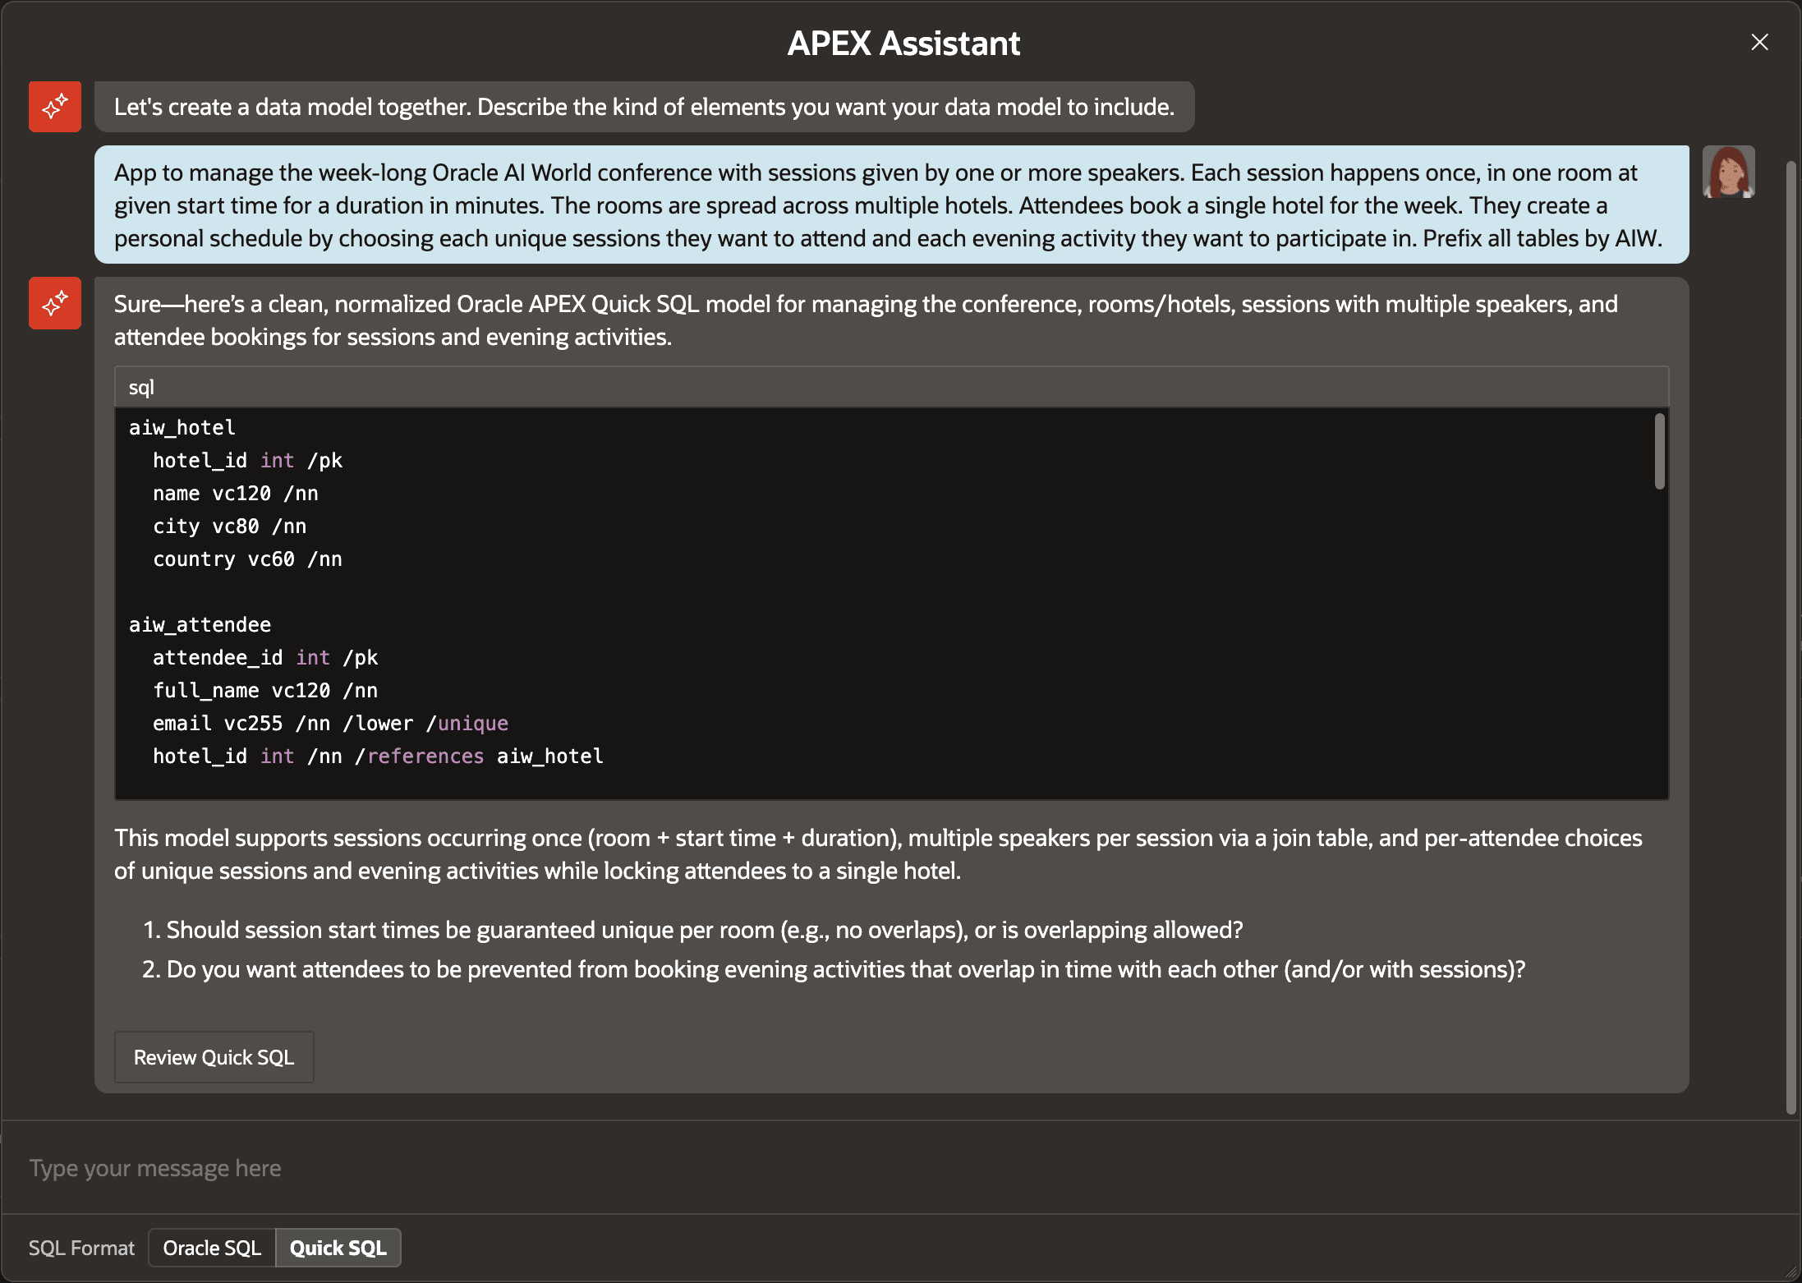The height and width of the screenshot is (1283, 1802).
Task: Click the 'email vc255 /nn /lower /unique' line
Action: [330, 723]
